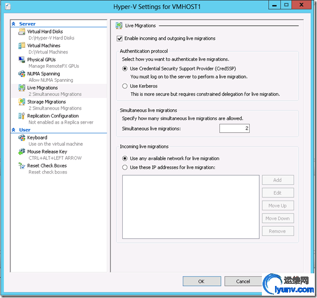317x298 pixels.
Task: Select Use Credential Security Support Provider (CredSSP)
Action: [125, 69]
